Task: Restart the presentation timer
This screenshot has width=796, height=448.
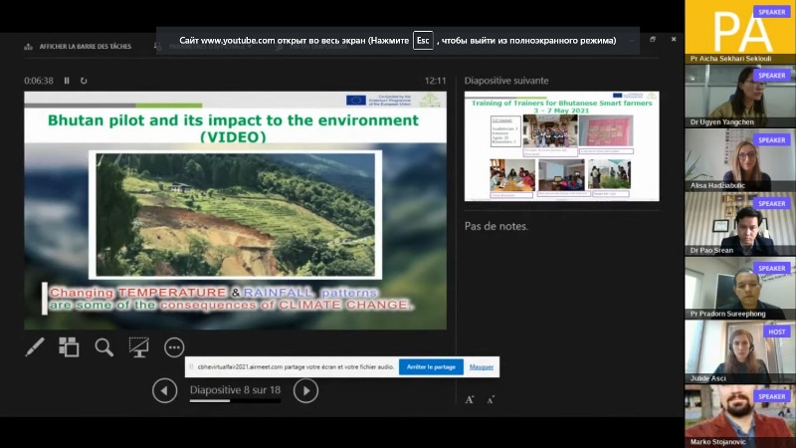Action: (84, 81)
